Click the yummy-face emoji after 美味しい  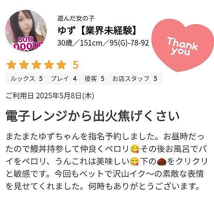[135, 162]
